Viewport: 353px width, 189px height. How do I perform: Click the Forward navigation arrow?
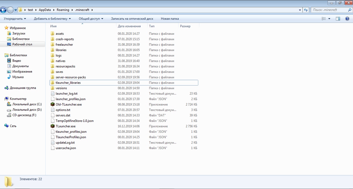pyautogui.click(x=10, y=10)
